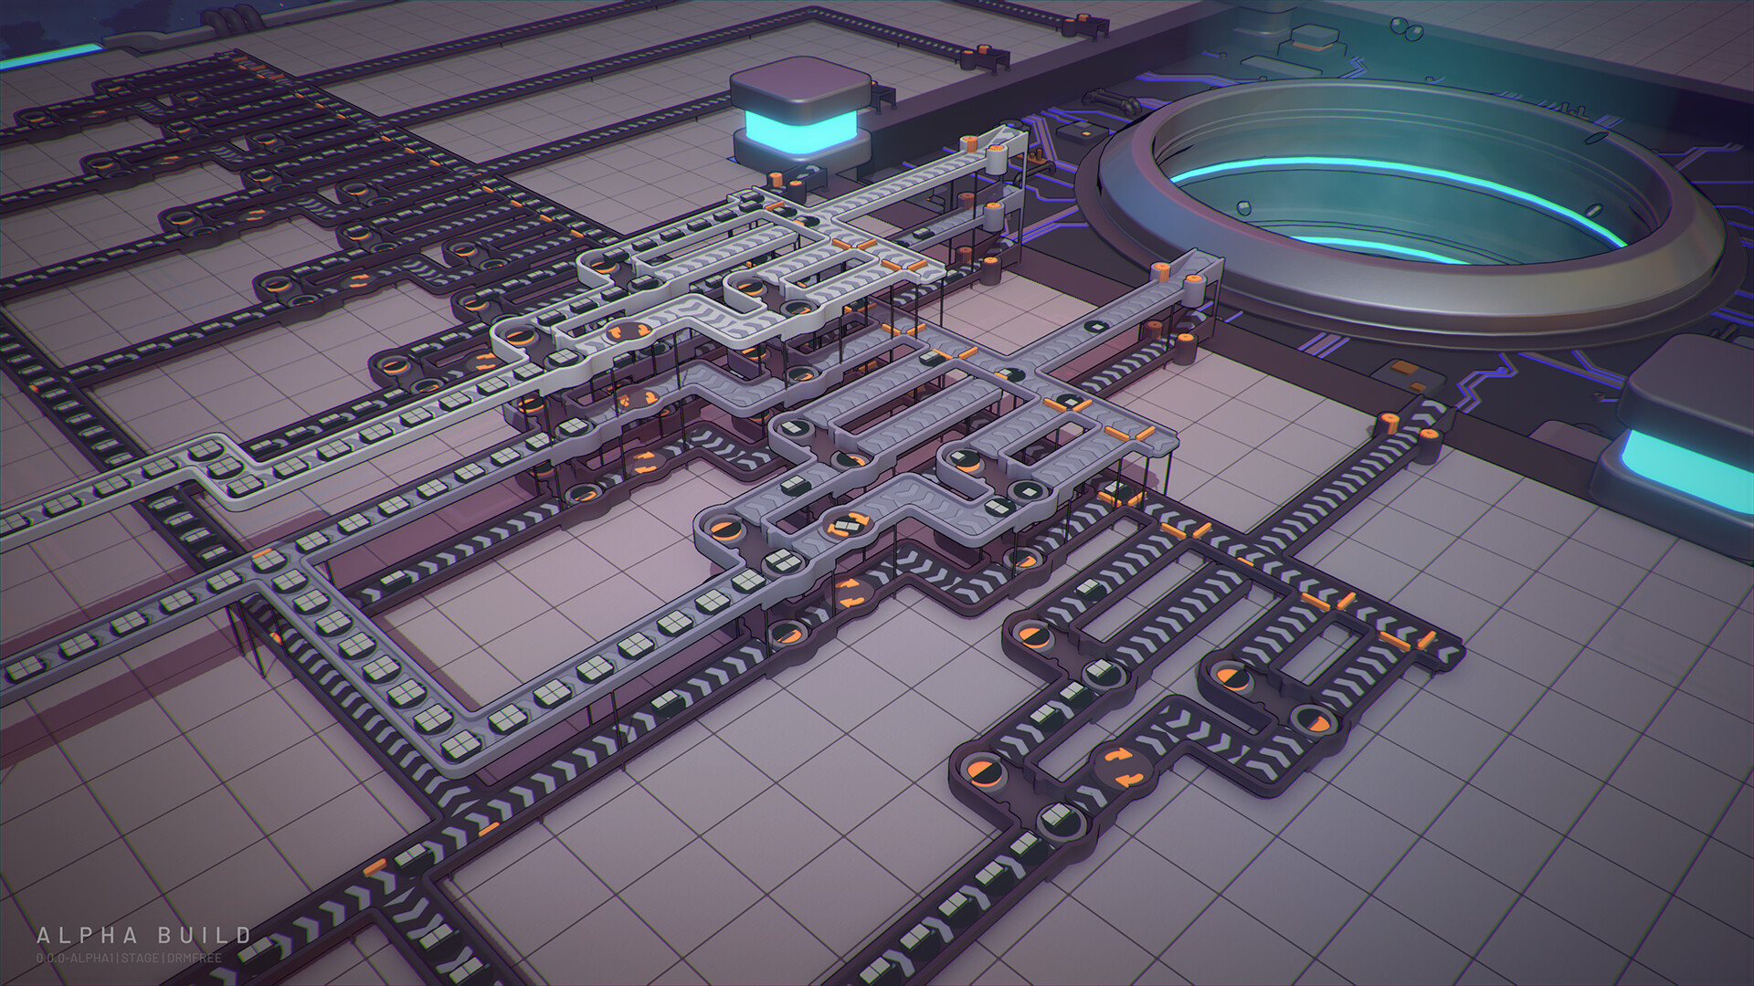Click the rotator on the top white platform

(x=629, y=332)
